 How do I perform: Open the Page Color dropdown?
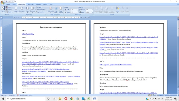[56, 10]
